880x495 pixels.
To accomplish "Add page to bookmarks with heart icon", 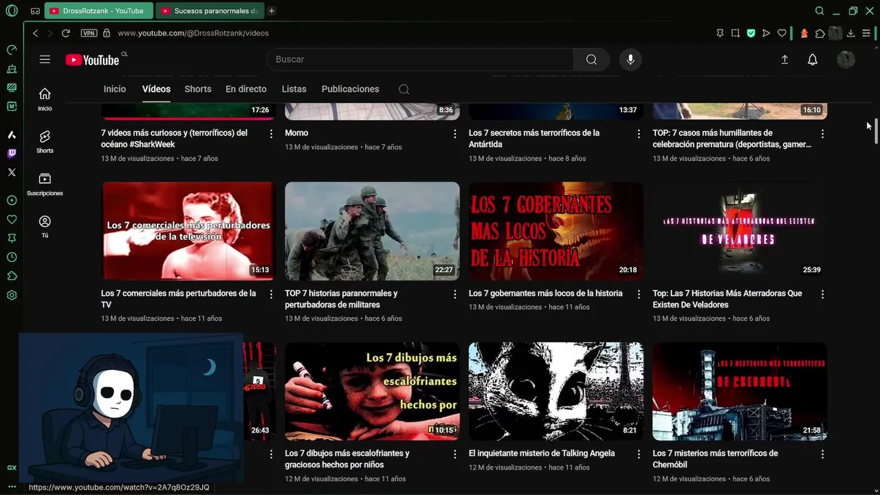I will point(782,33).
